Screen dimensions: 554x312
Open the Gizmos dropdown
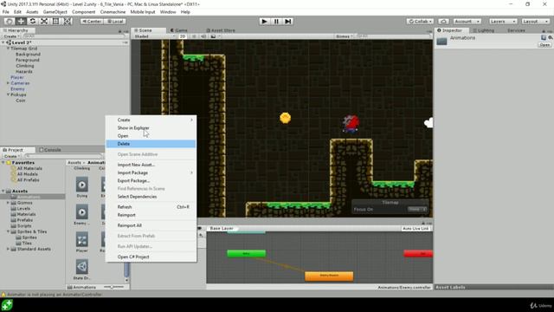click(x=345, y=36)
